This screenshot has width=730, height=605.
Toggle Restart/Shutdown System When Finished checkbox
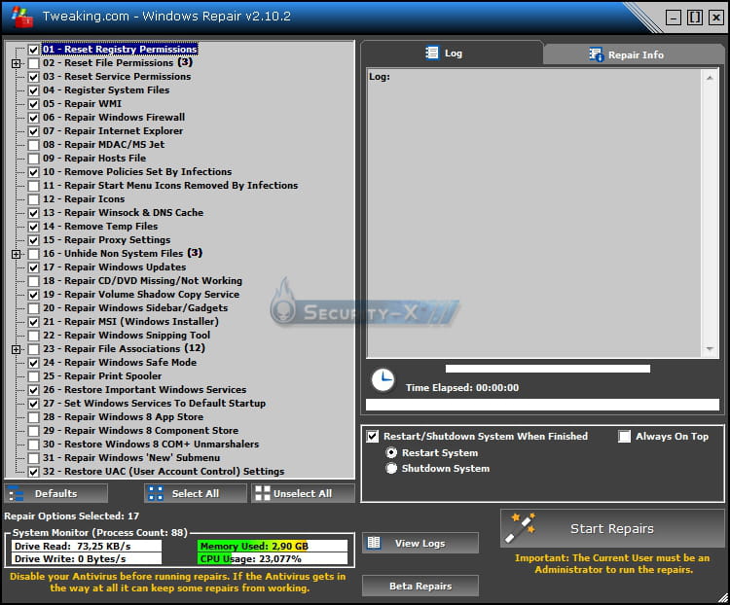pos(373,436)
